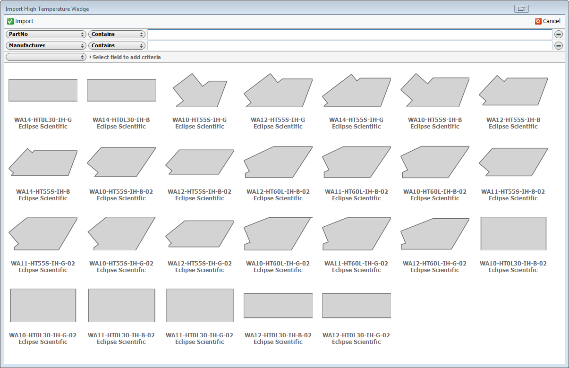Select the WA10-HT55S-IH-B-02 wedge thumbnail
Screen dimensions: 569x368
121,162
